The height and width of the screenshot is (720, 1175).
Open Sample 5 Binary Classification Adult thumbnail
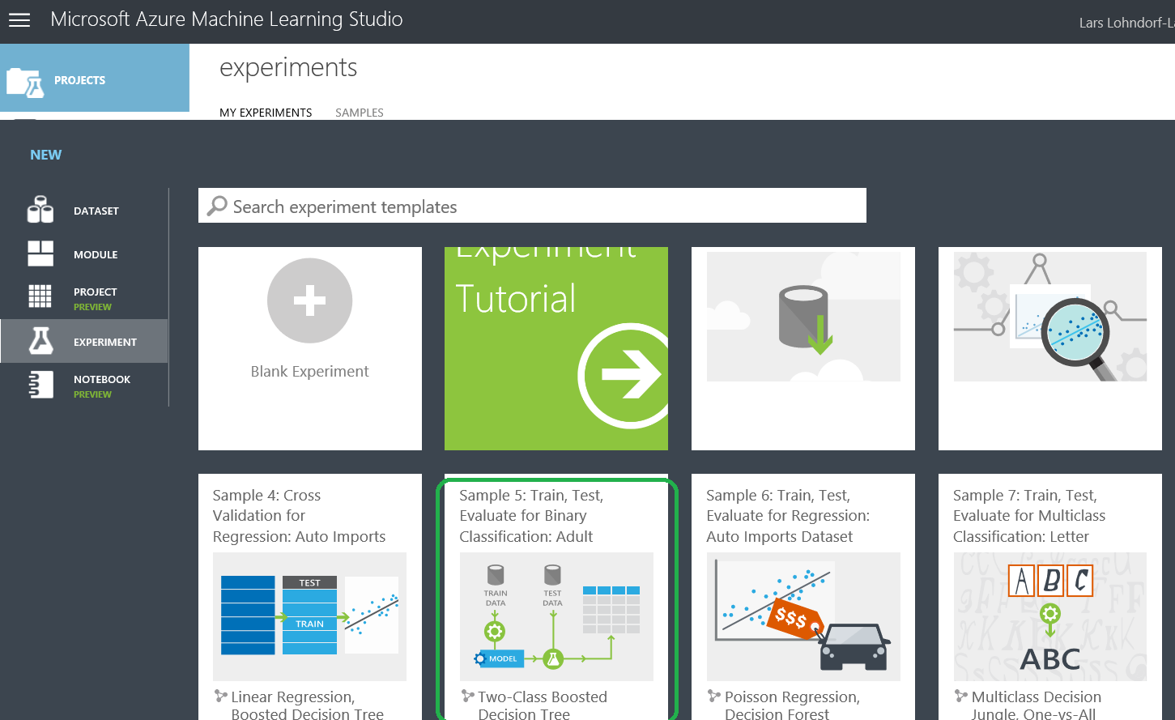click(x=556, y=616)
